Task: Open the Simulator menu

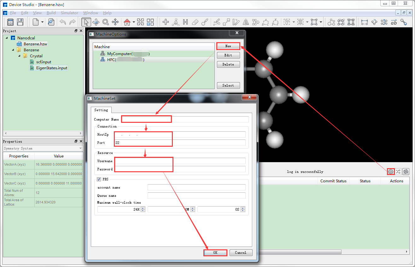Action: [x=69, y=13]
